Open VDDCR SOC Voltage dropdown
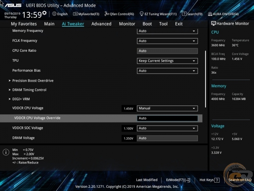The height and width of the screenshot is (191, 254). pyautogui.click(x=167, y=128)
